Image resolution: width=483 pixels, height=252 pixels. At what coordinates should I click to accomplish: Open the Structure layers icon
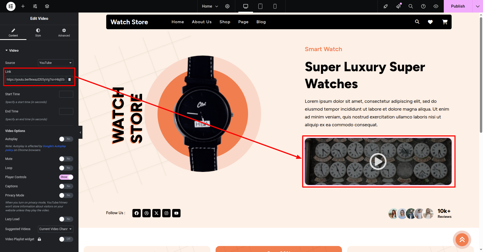coord(47,6)
